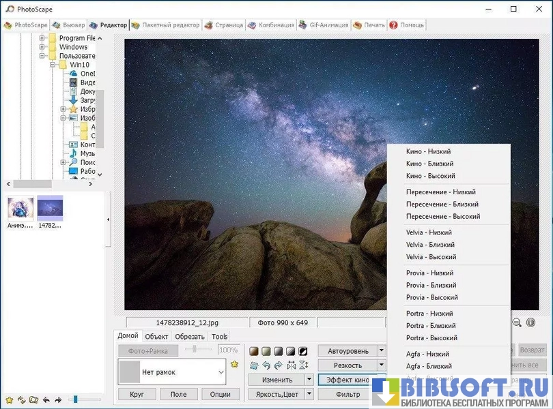Viewport: 553px width, 409px height.
Task: Rotate image clockwise using the rotate-right icon
Action: 279,366
